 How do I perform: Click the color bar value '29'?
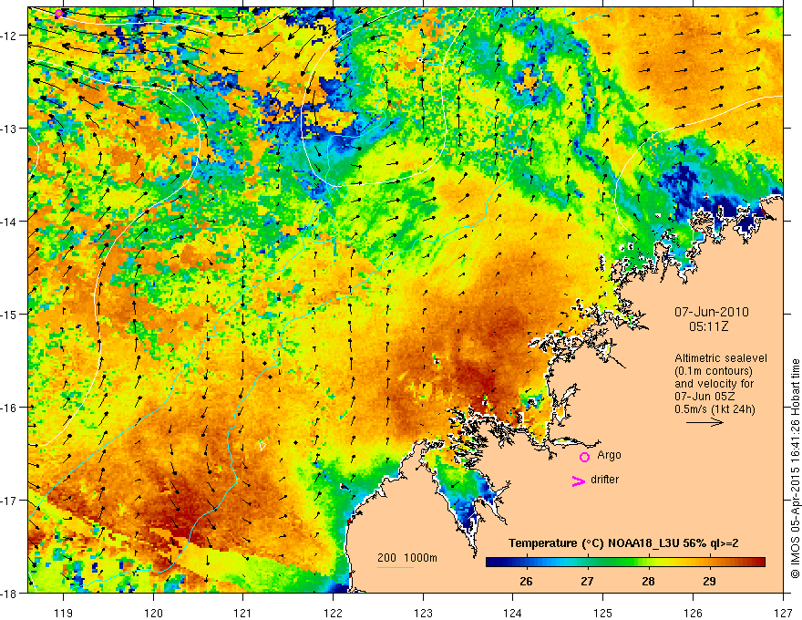click(709, 581)
